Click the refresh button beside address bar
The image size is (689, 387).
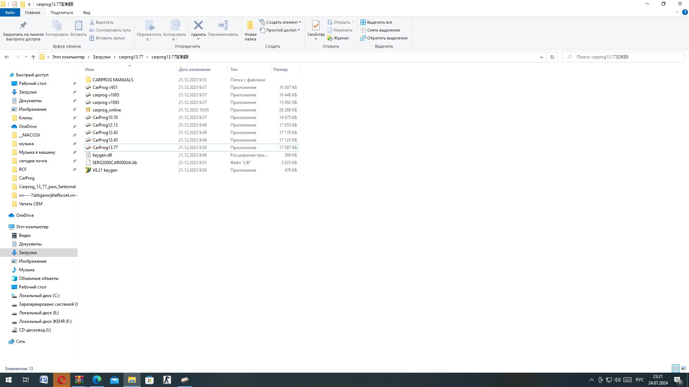[x=552, y=57]
